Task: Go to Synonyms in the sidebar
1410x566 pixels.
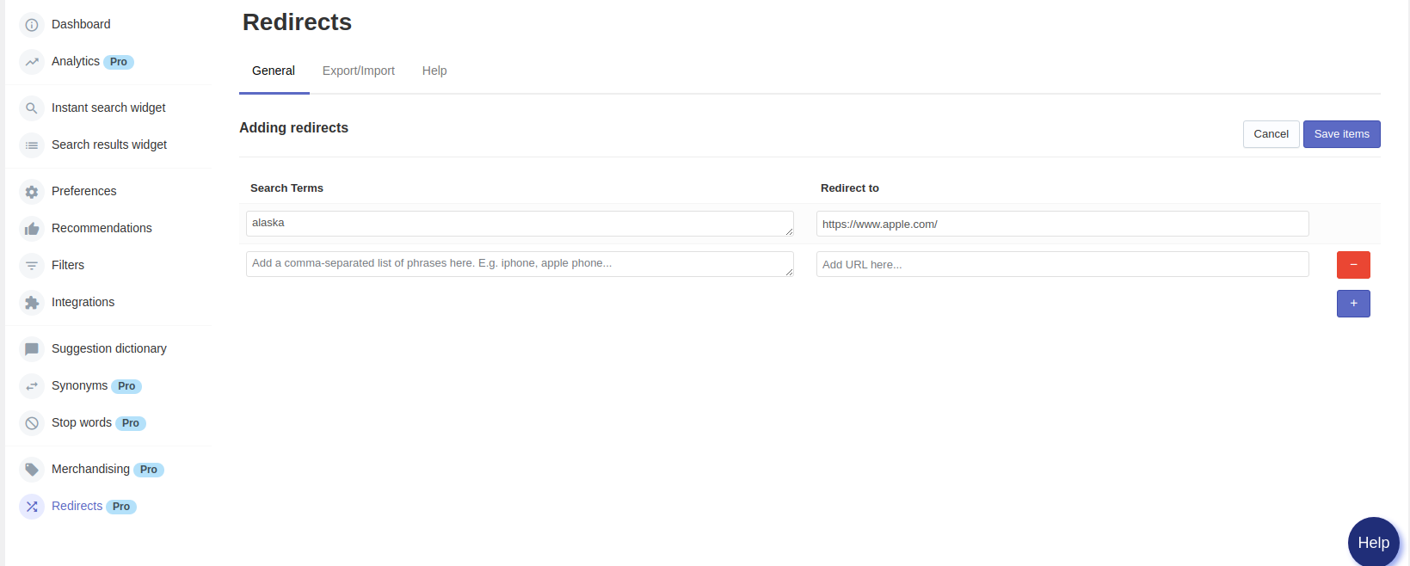Action: (x=79, y=385)
